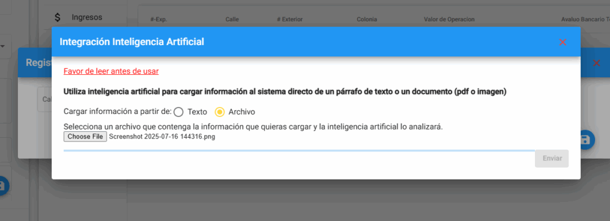The width and height of the screenshot is (610, 221).
Task: Select the Archivo radio option
Action: pyautogui.click(x=220, y=112)
